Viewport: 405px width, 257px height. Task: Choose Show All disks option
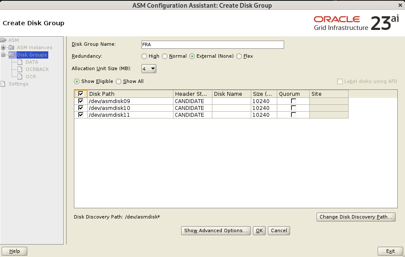[x=119, y=81]
